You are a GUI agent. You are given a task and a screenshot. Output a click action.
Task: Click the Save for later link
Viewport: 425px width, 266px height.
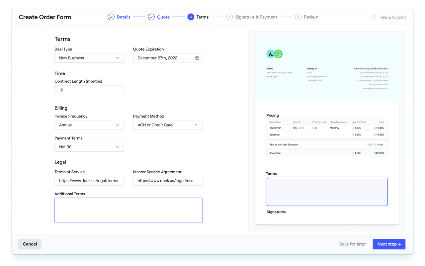352,244
